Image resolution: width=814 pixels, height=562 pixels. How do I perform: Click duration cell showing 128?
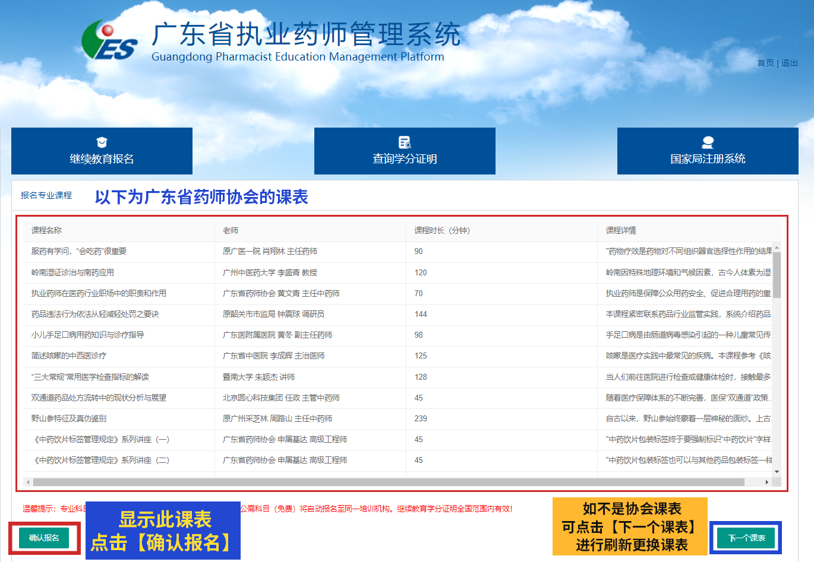point(421,377)
